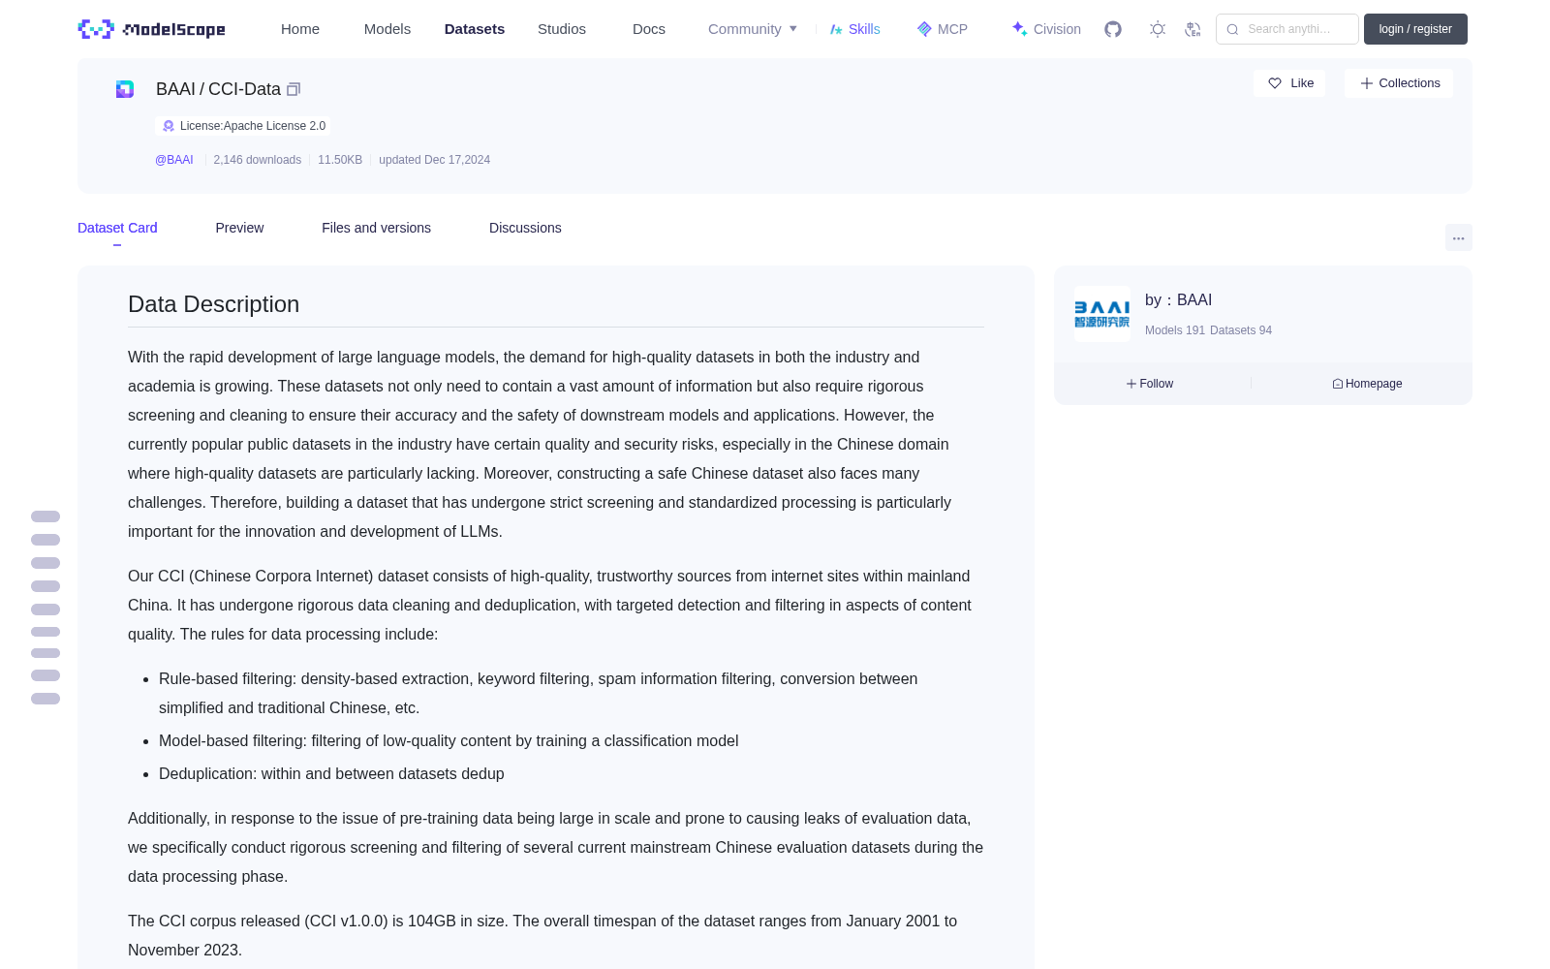Viewport: 1550px width, 969px height.
Task: Expand the Community dropdown menu
Action: coord(753,29)
